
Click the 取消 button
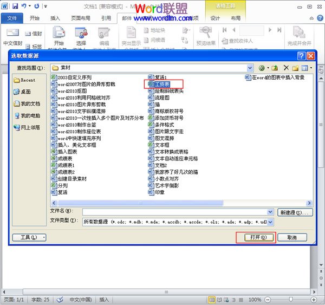(292, 237)
